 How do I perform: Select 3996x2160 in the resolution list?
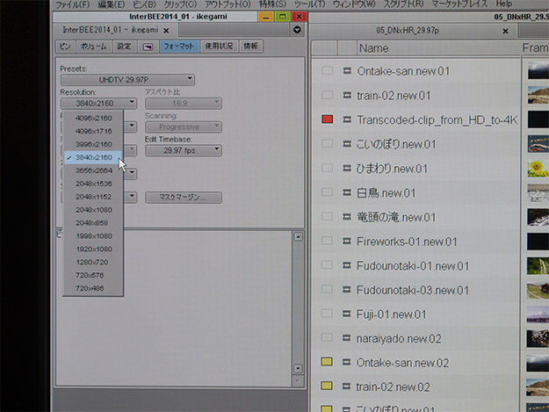click(x=93, y=144)
